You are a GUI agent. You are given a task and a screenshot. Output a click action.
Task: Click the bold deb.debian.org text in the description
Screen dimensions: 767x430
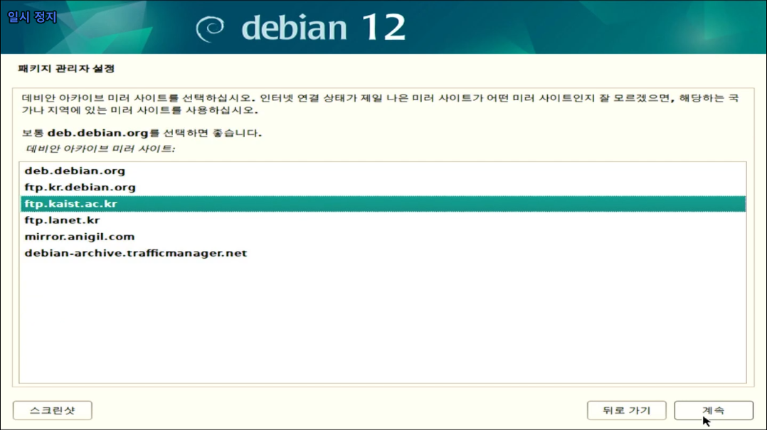coord(98,133)
